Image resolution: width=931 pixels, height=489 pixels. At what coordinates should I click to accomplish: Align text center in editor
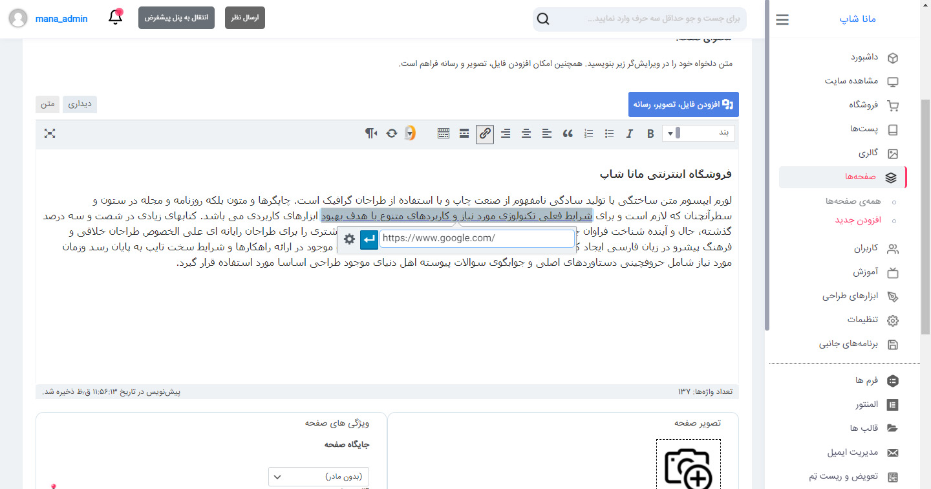click(526, 134)
